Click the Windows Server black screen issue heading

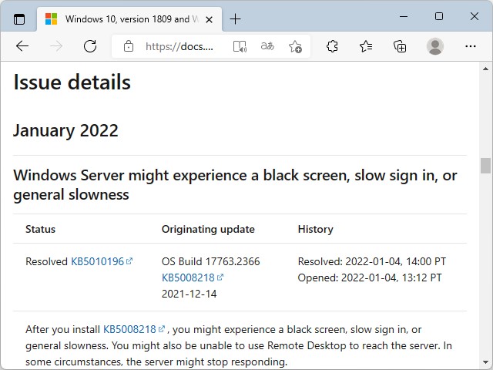click(235, 185)
